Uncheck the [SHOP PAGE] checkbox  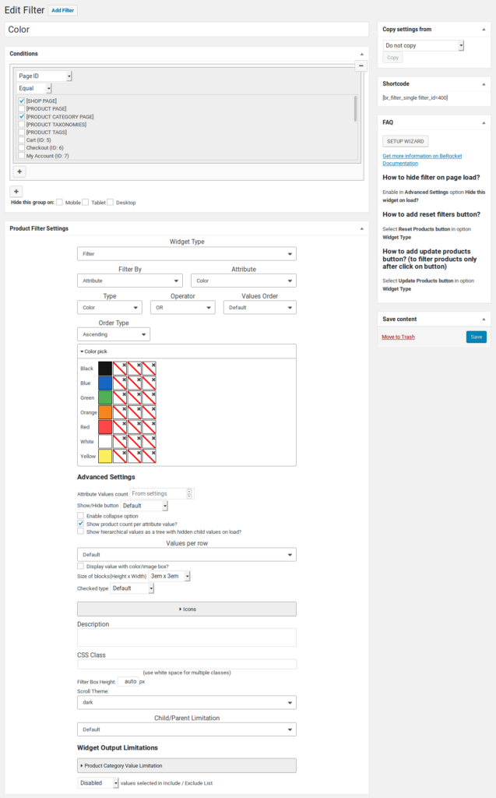(22, 101)
